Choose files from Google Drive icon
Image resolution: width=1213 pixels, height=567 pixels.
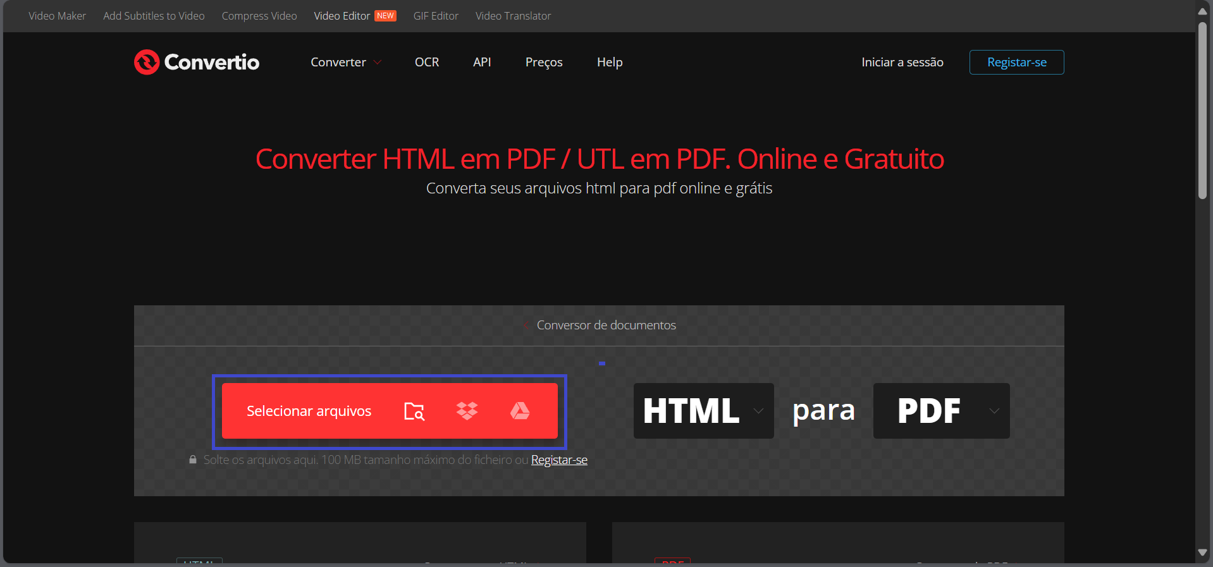520,411
